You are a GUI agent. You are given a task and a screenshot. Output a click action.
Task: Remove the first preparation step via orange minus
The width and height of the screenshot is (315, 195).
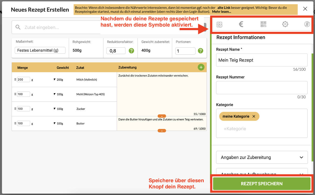click(x=162, y=116)
